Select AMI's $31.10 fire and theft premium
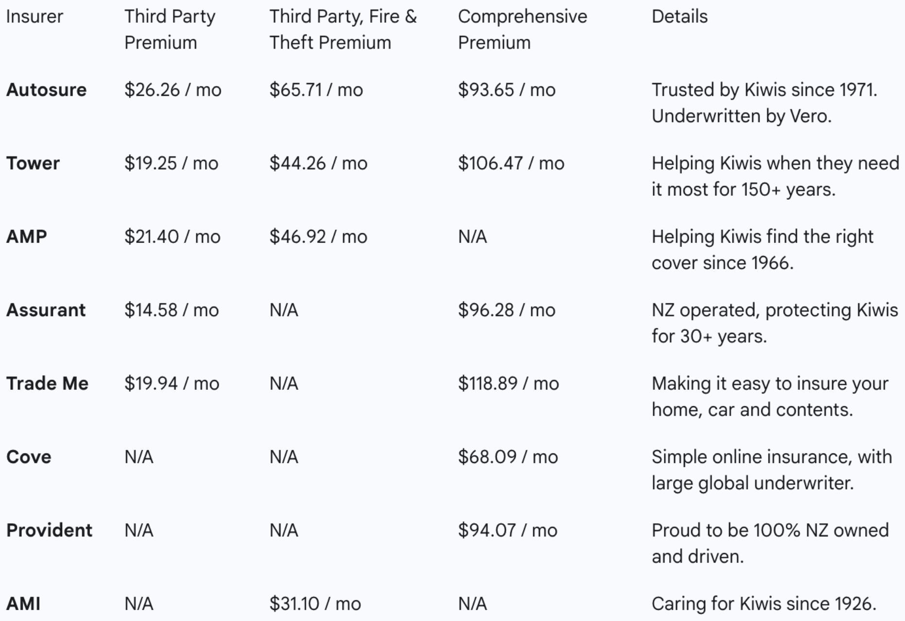Viewport: 905px width, 621px height. [315, 604]
